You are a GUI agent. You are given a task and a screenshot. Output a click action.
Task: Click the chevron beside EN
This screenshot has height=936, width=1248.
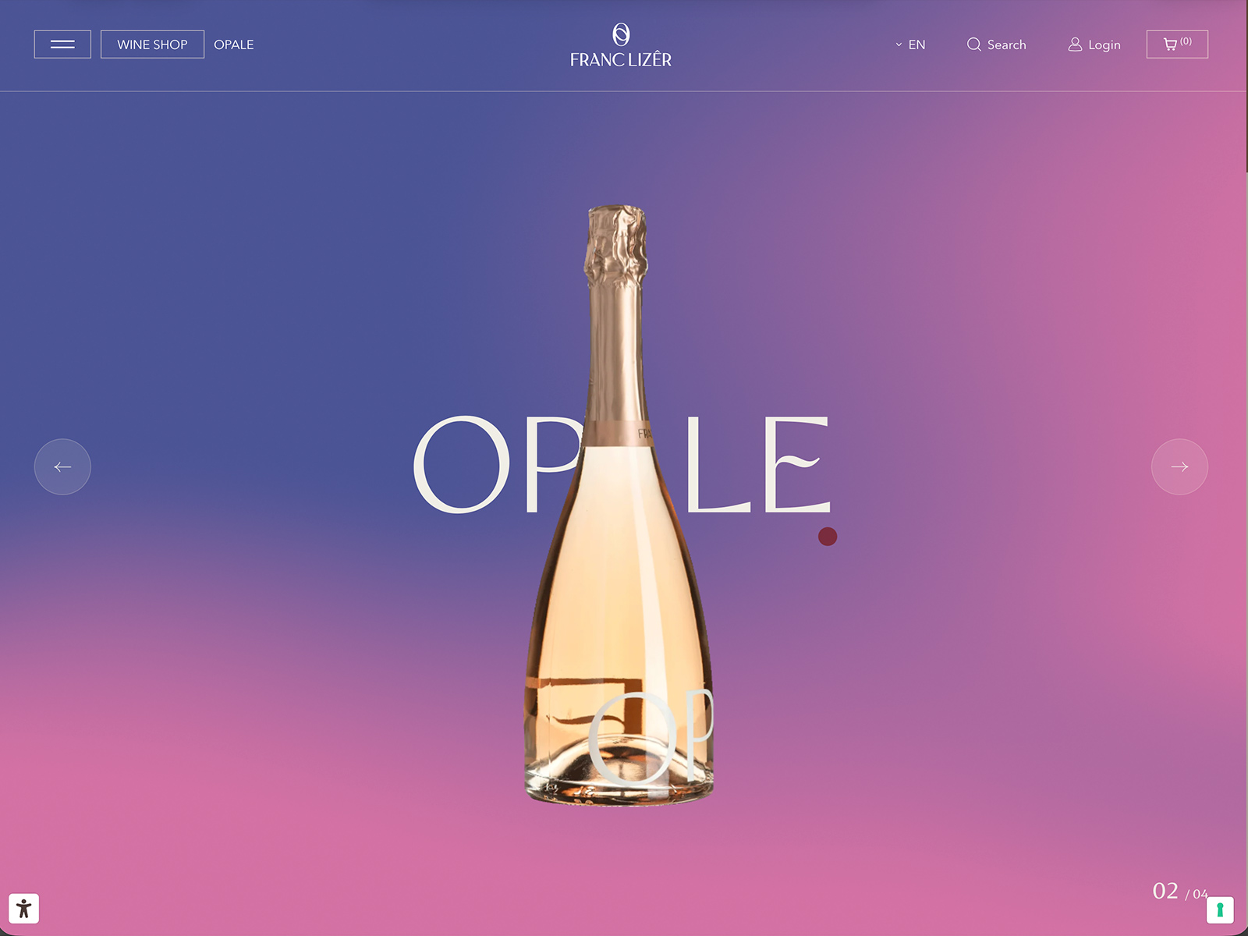point(899,44)
